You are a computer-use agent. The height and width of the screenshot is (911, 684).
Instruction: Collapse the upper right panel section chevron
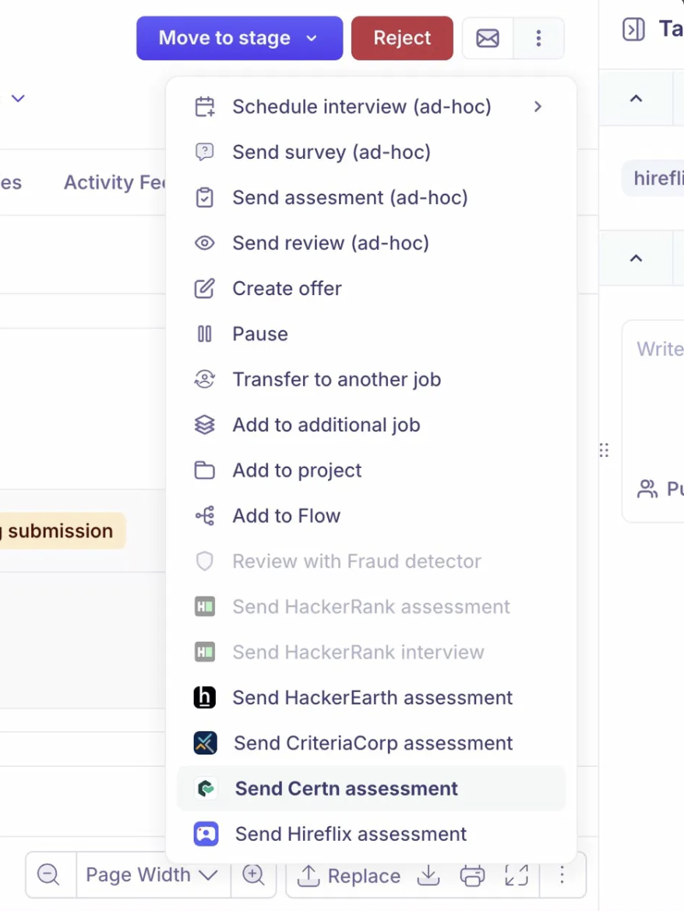point(636,98)
